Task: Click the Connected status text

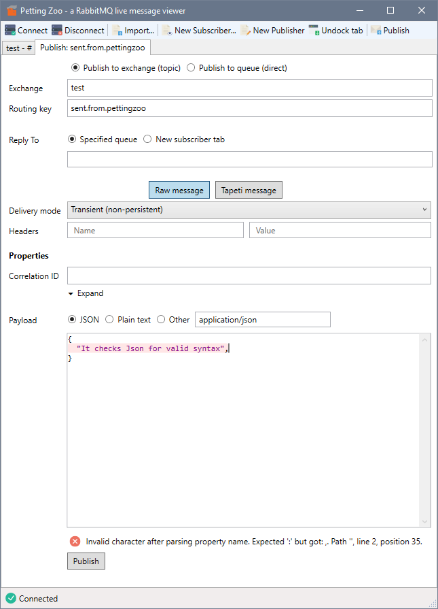Action: 39,599
